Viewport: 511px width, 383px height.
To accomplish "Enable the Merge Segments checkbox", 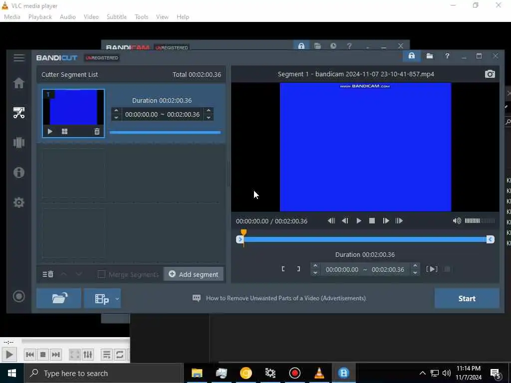I will (101, 274).
